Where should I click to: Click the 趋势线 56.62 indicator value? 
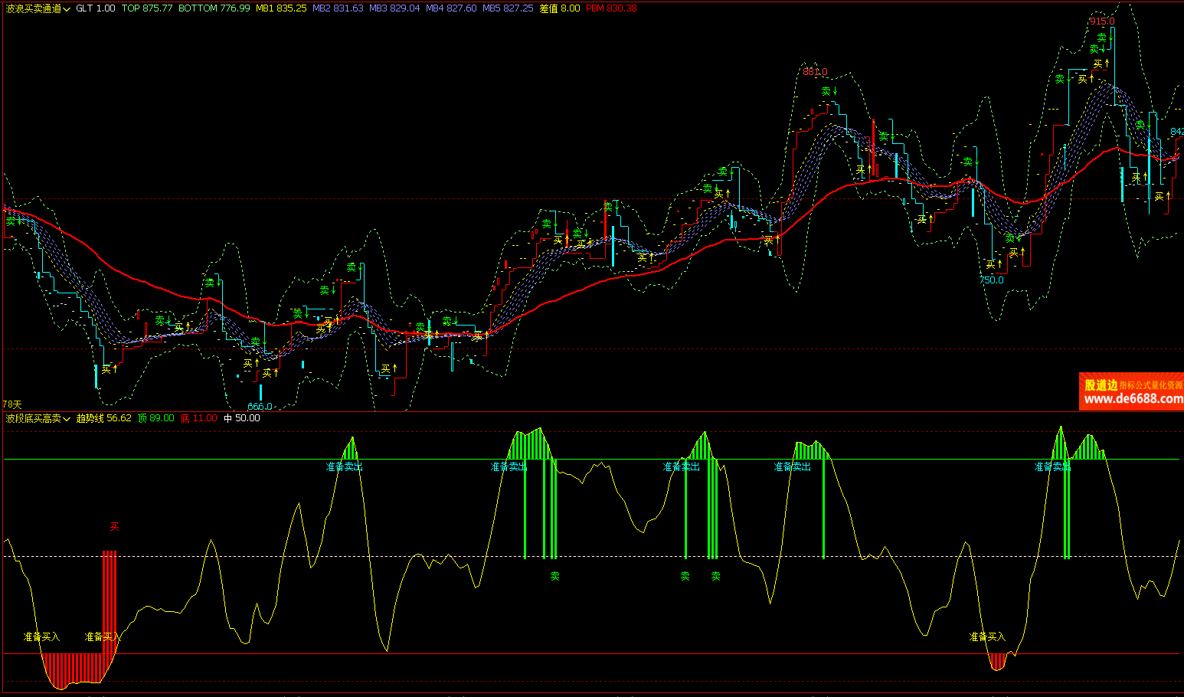coord(103,418)
